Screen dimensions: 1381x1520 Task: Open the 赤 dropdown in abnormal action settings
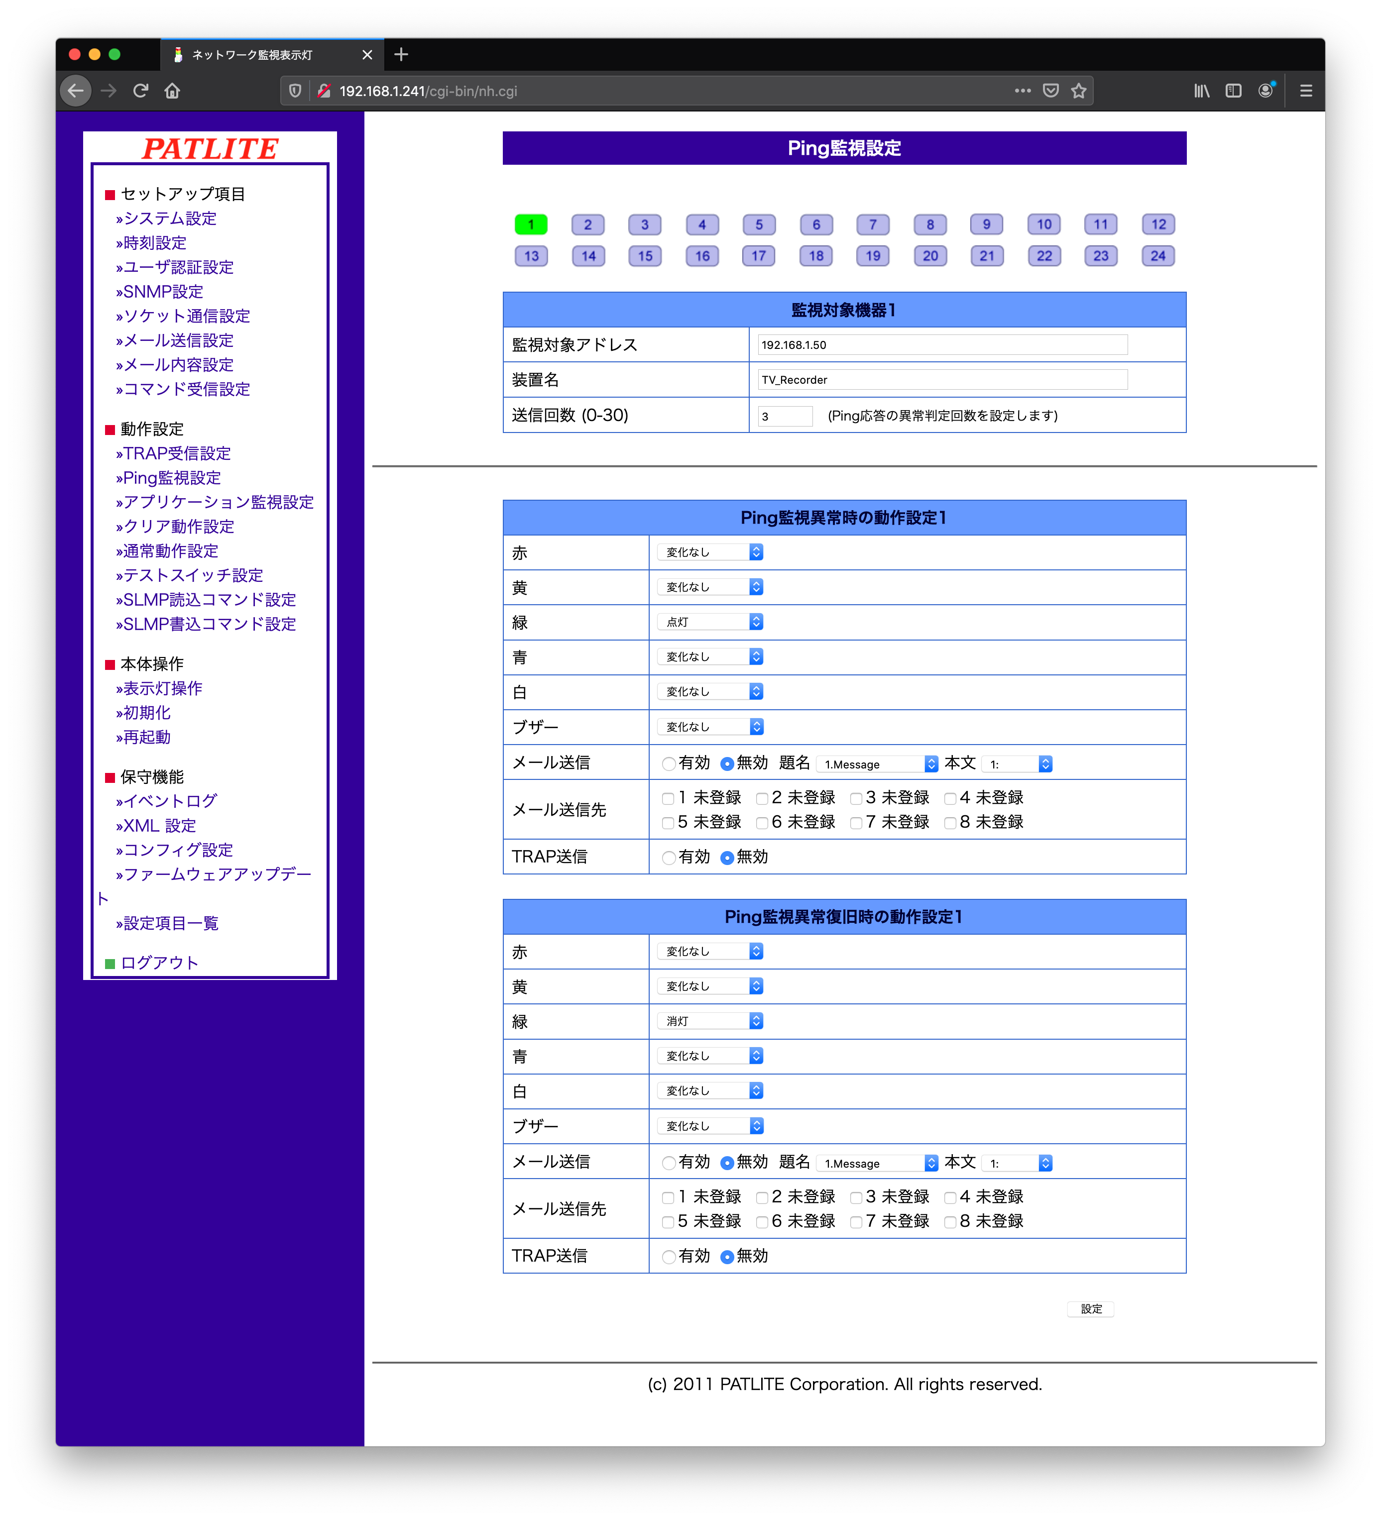[710, 552]
